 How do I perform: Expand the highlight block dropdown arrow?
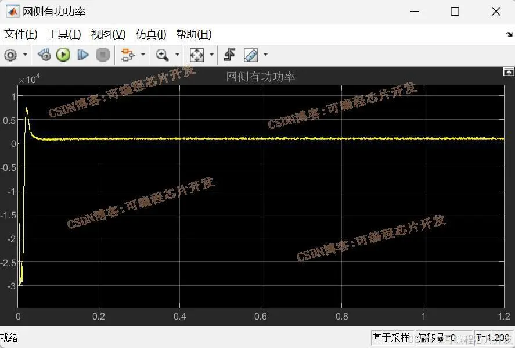(x=143, y=54)
